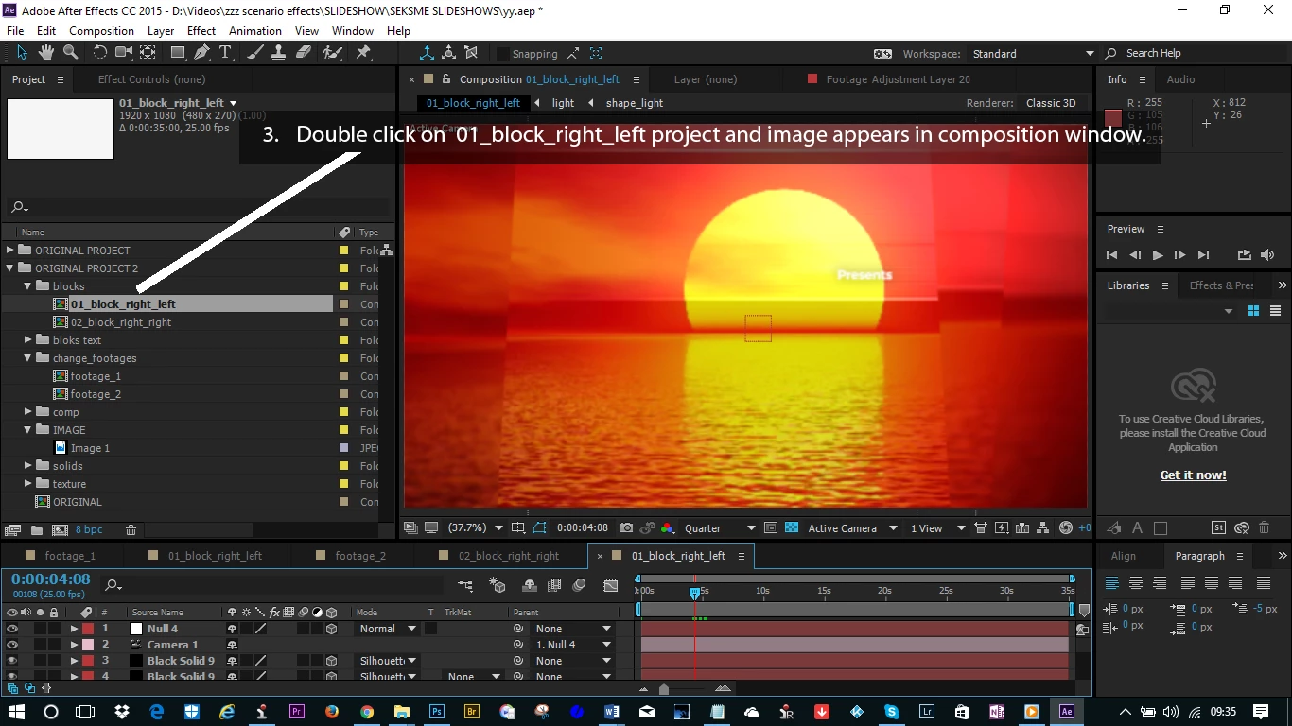The width and height of the screenshot is (1292, 726).
Task: Open 1 View layout dropdown
Action: pyautogui.click(x=938, y=528)
